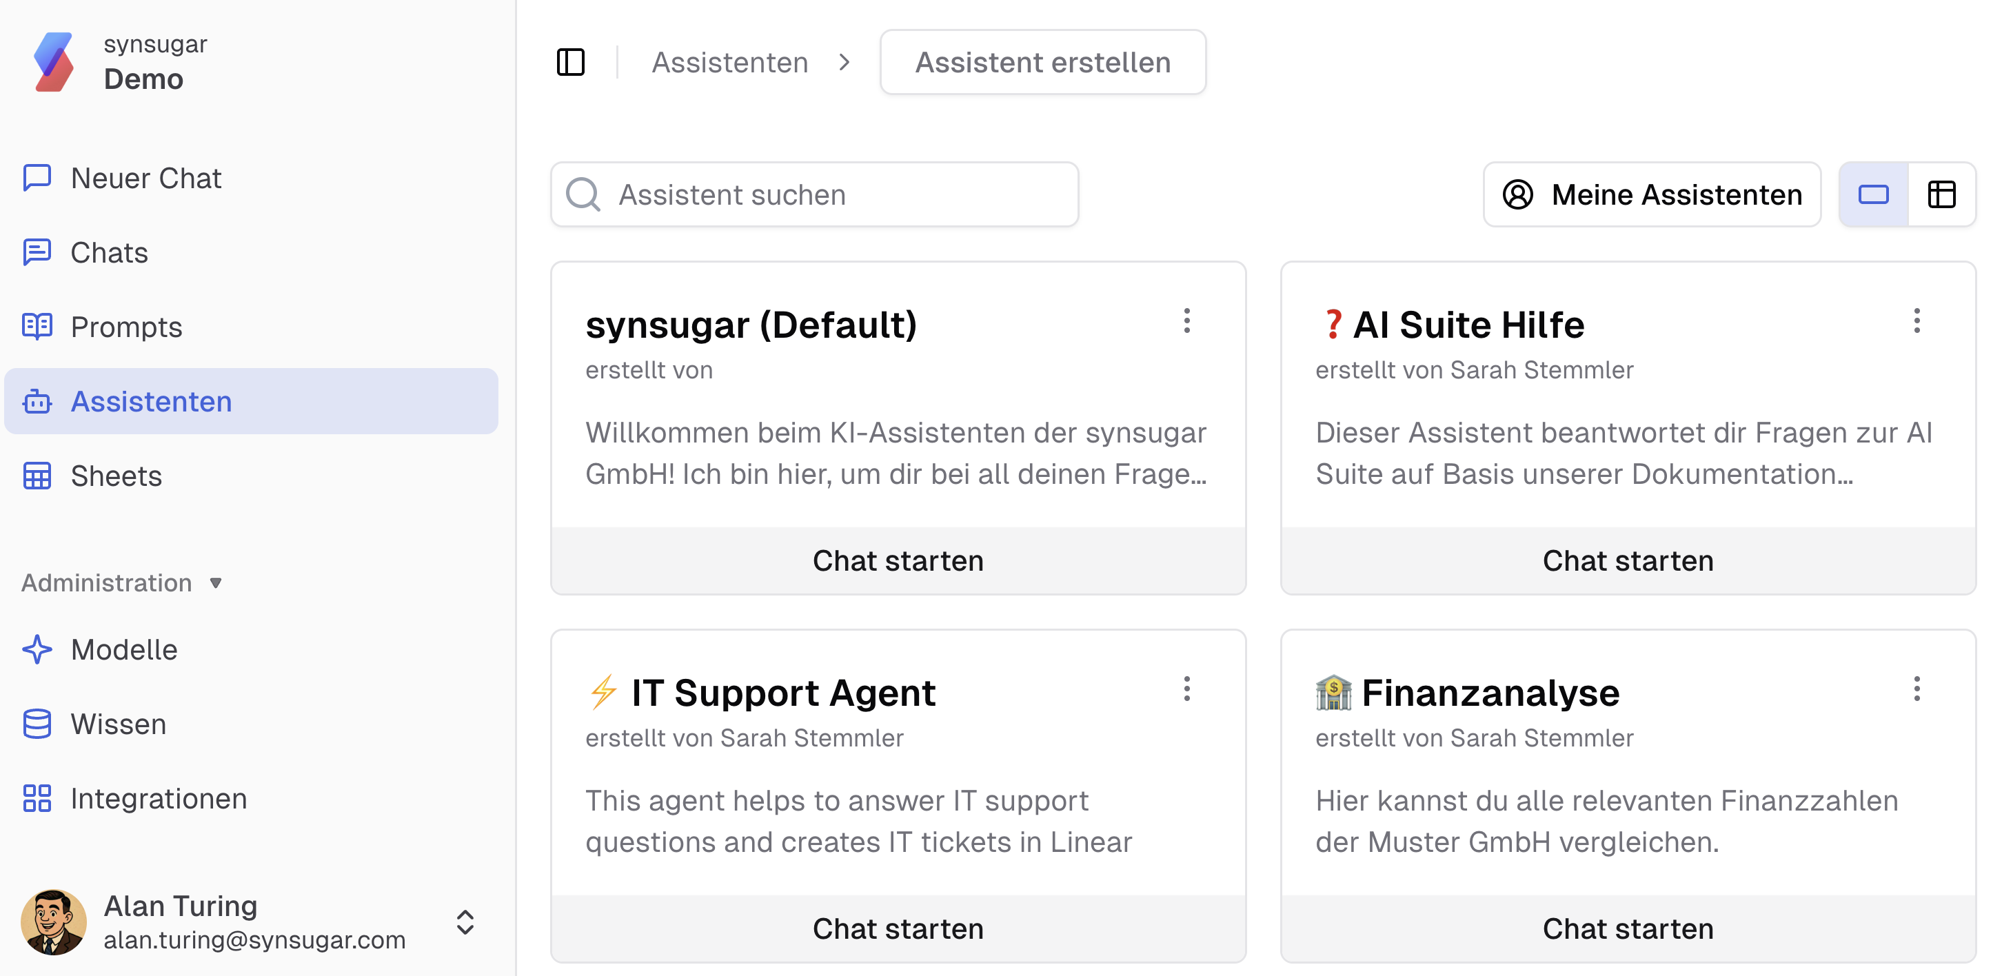
Task: Collapse the sidebar with the panel icon
Action: (x=572, y=62)
